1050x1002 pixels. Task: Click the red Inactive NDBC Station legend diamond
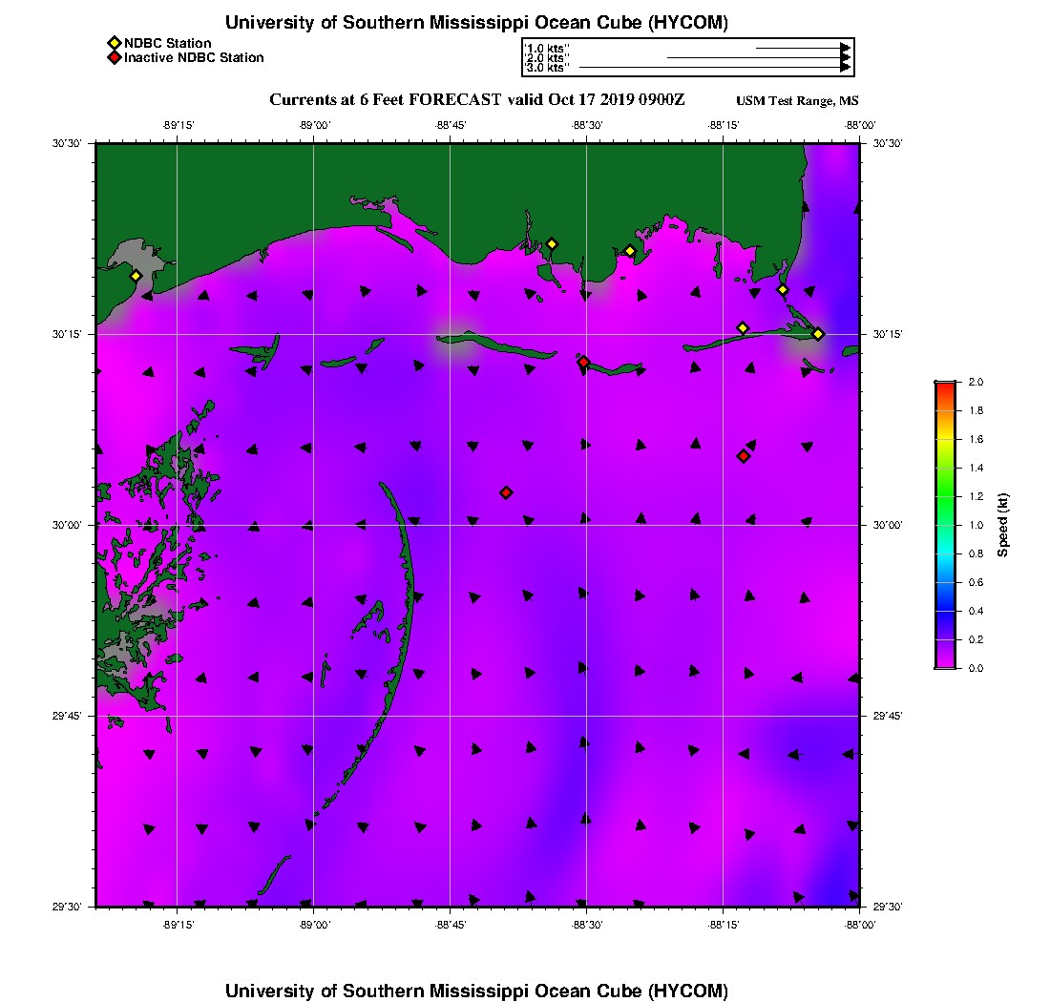[x=115, y=57]
